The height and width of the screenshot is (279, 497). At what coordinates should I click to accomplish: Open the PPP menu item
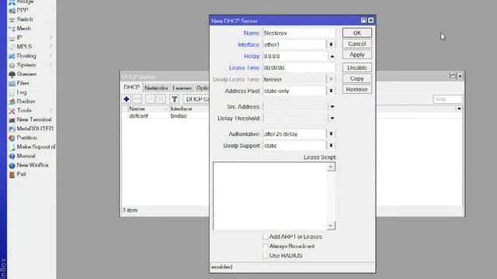pyautogui.click(x=23, y=10)
